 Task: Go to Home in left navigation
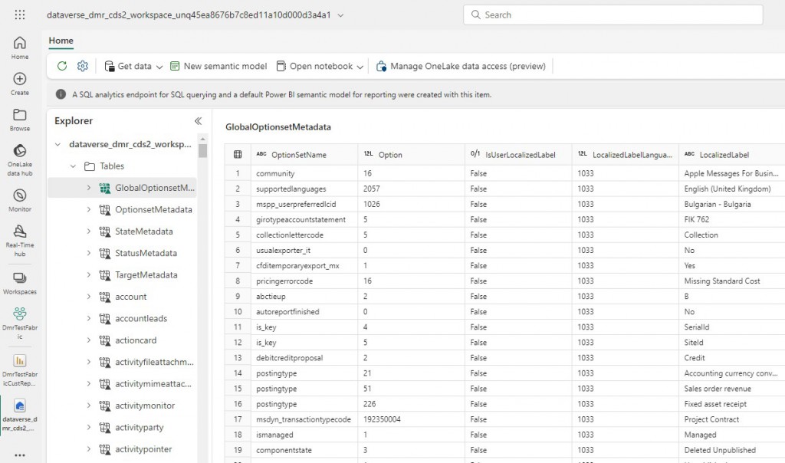19,48
